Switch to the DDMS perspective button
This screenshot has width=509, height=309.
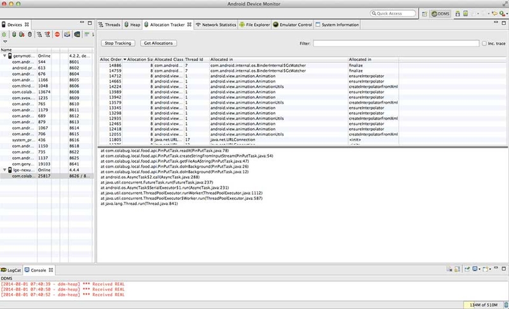click(x=440, y=13)
